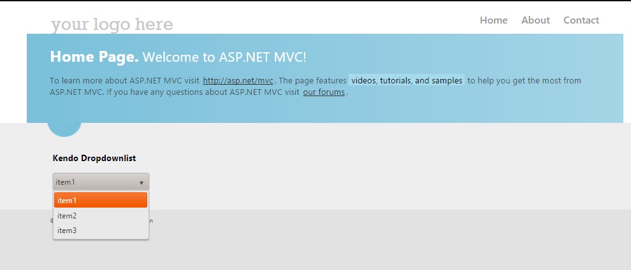Click the "your logo here" site logo

pos(112,25)
